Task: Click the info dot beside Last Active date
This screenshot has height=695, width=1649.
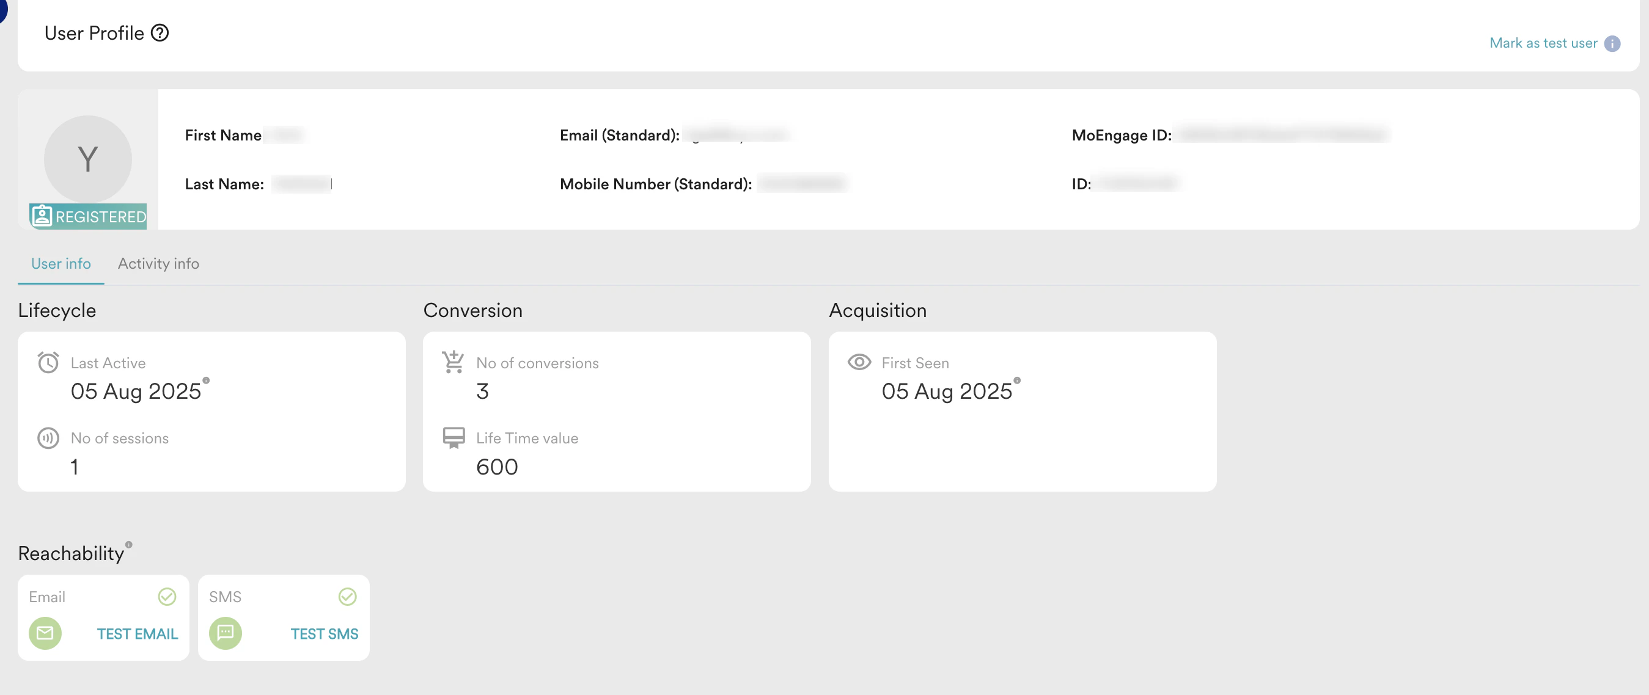Action: click(206, 381)
